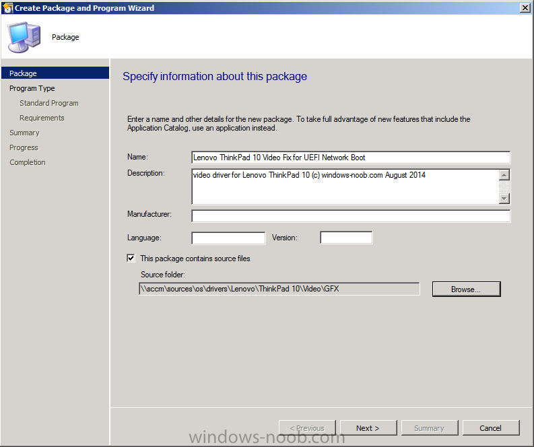Close the Create Package and Program Wizard
The image size is (534, 447).
click(525, 8)
